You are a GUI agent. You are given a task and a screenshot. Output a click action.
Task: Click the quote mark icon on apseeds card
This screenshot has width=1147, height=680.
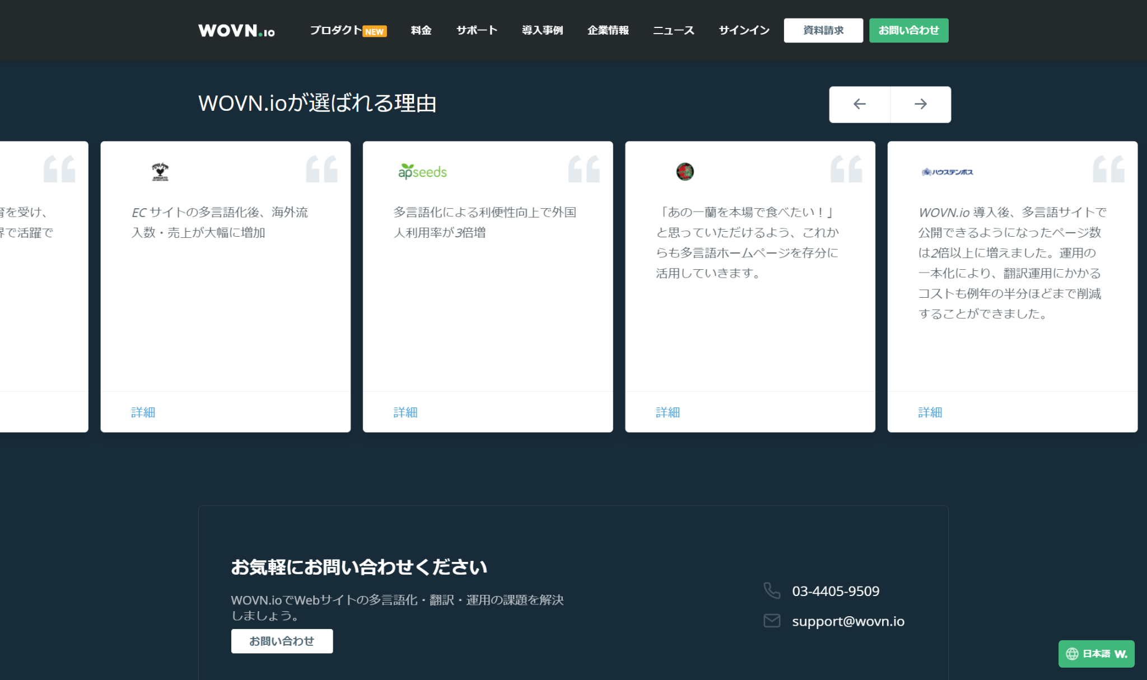(584, 169)
